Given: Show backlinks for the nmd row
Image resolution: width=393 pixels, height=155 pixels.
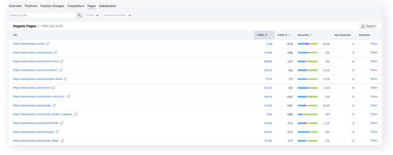Looking at the screenshot, I should 374,87.
